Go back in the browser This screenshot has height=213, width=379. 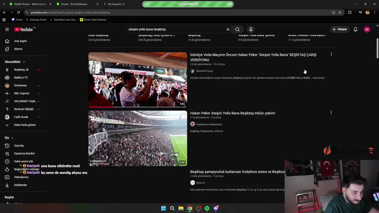4,12
